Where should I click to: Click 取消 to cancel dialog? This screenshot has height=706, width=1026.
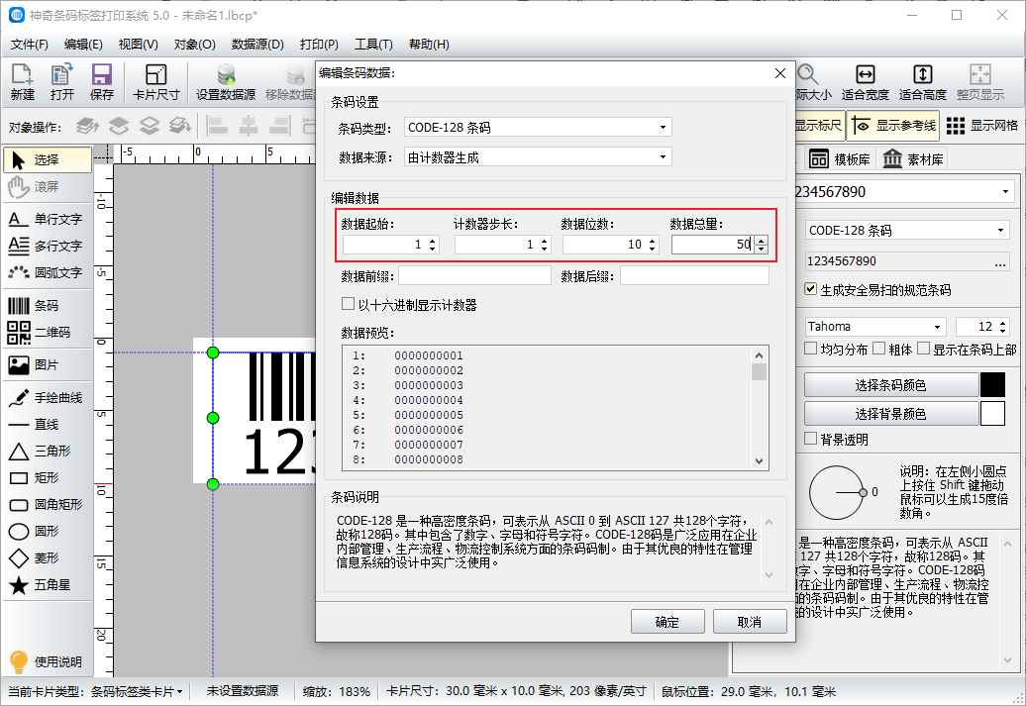(750, 622)
